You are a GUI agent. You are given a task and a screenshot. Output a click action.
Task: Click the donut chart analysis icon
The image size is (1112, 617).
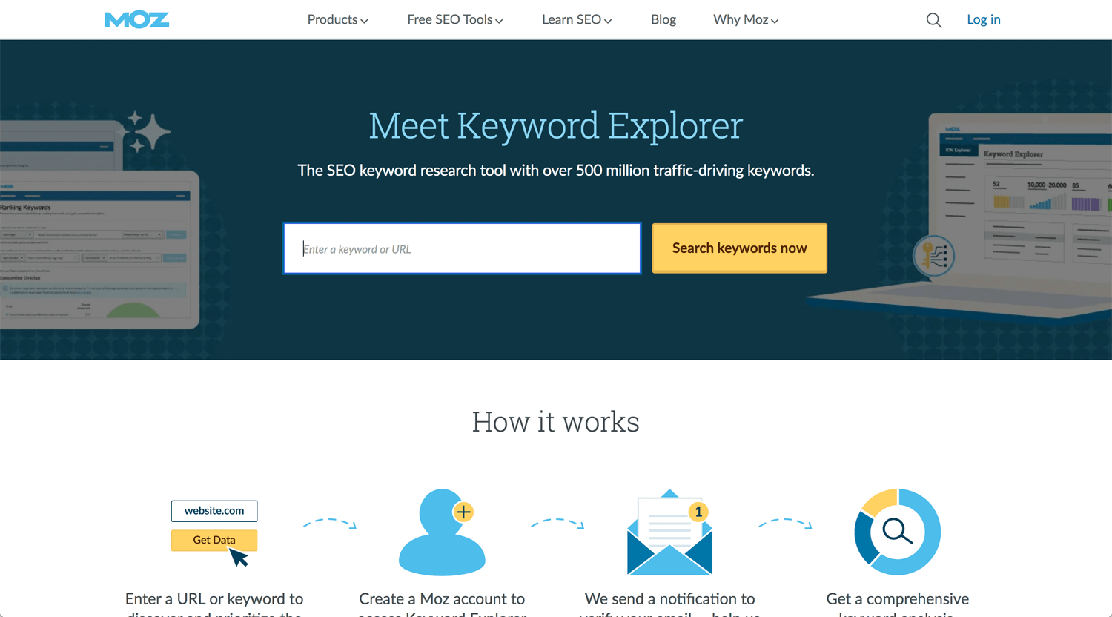coord(897,532)
